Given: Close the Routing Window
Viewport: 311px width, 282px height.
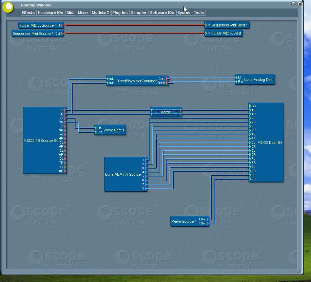Looking at the screenshot, I should point(300,4).
